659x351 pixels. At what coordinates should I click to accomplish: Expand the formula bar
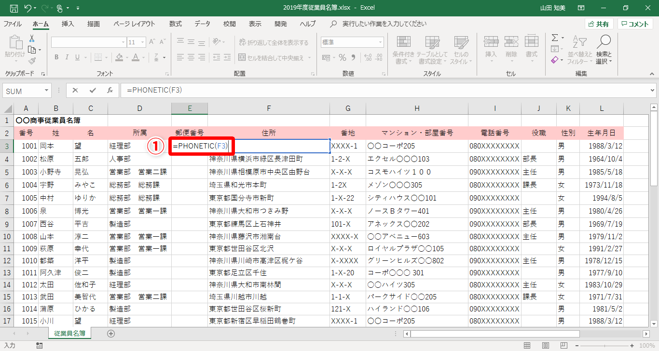pyautogui.click(x=653, y=90)
